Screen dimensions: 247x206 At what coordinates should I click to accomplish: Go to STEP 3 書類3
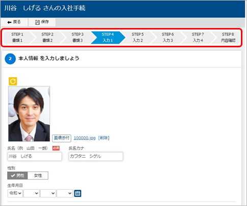click(x=78, y=38)
